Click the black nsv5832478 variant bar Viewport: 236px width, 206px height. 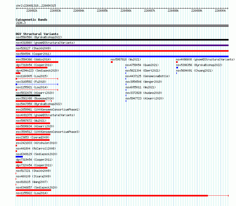coord(28,95)
